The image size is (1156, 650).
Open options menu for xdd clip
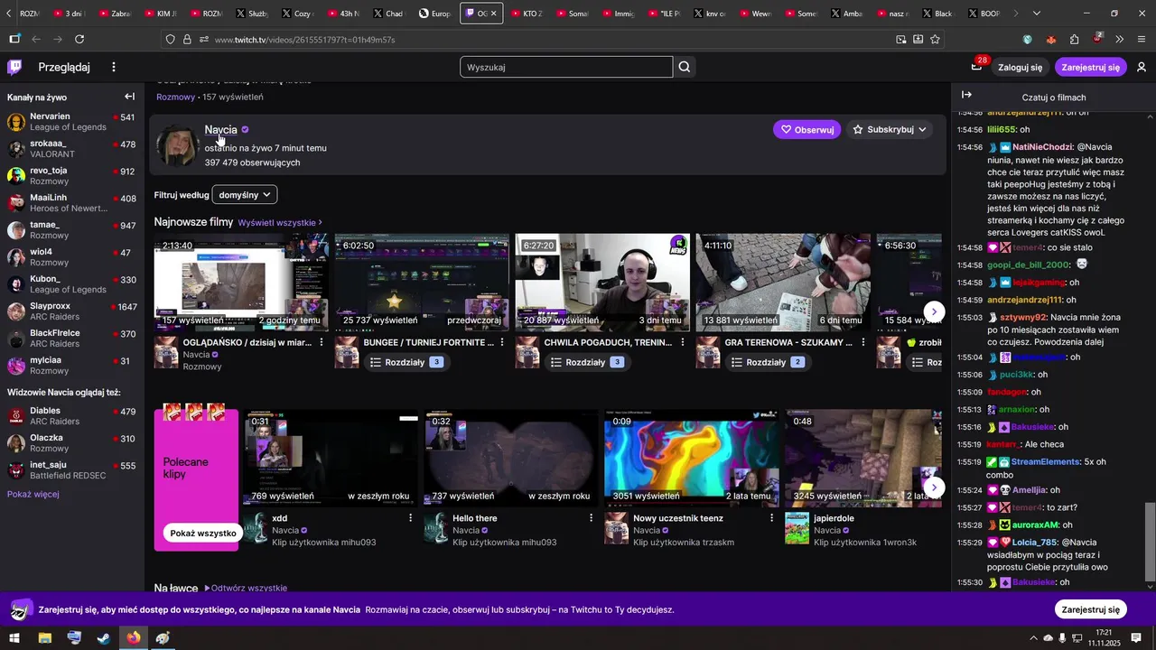coord(410,518)
